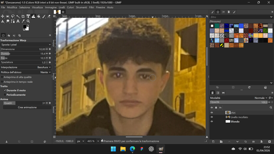Select the Rectangle Select tool

7,16
